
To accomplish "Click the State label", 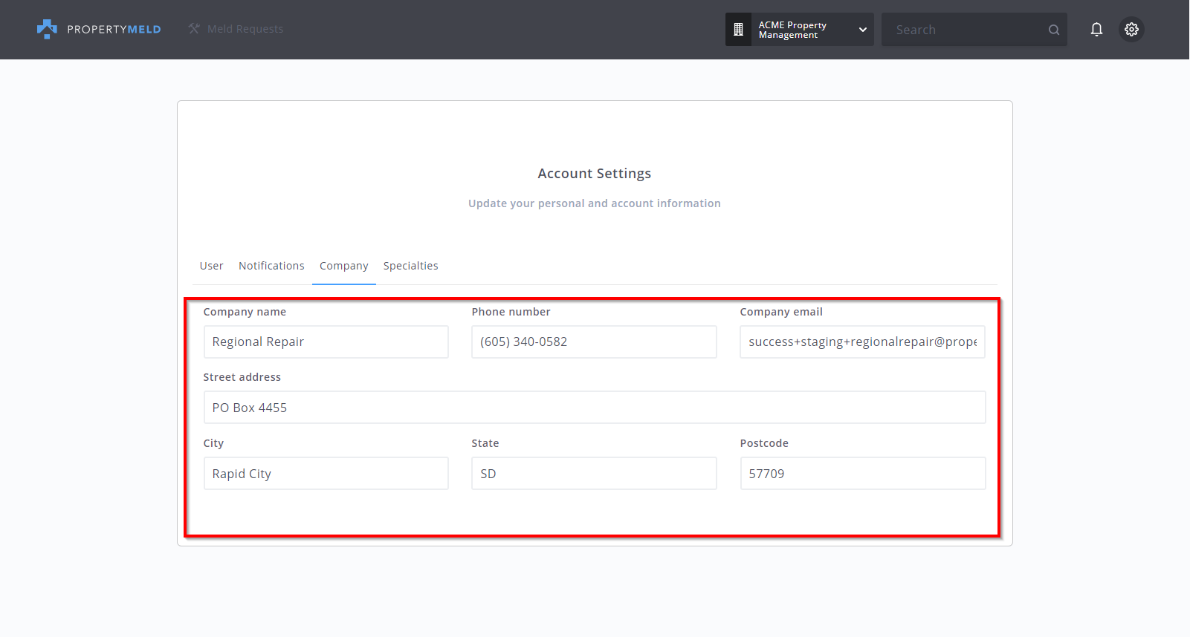I will point(485,443).
